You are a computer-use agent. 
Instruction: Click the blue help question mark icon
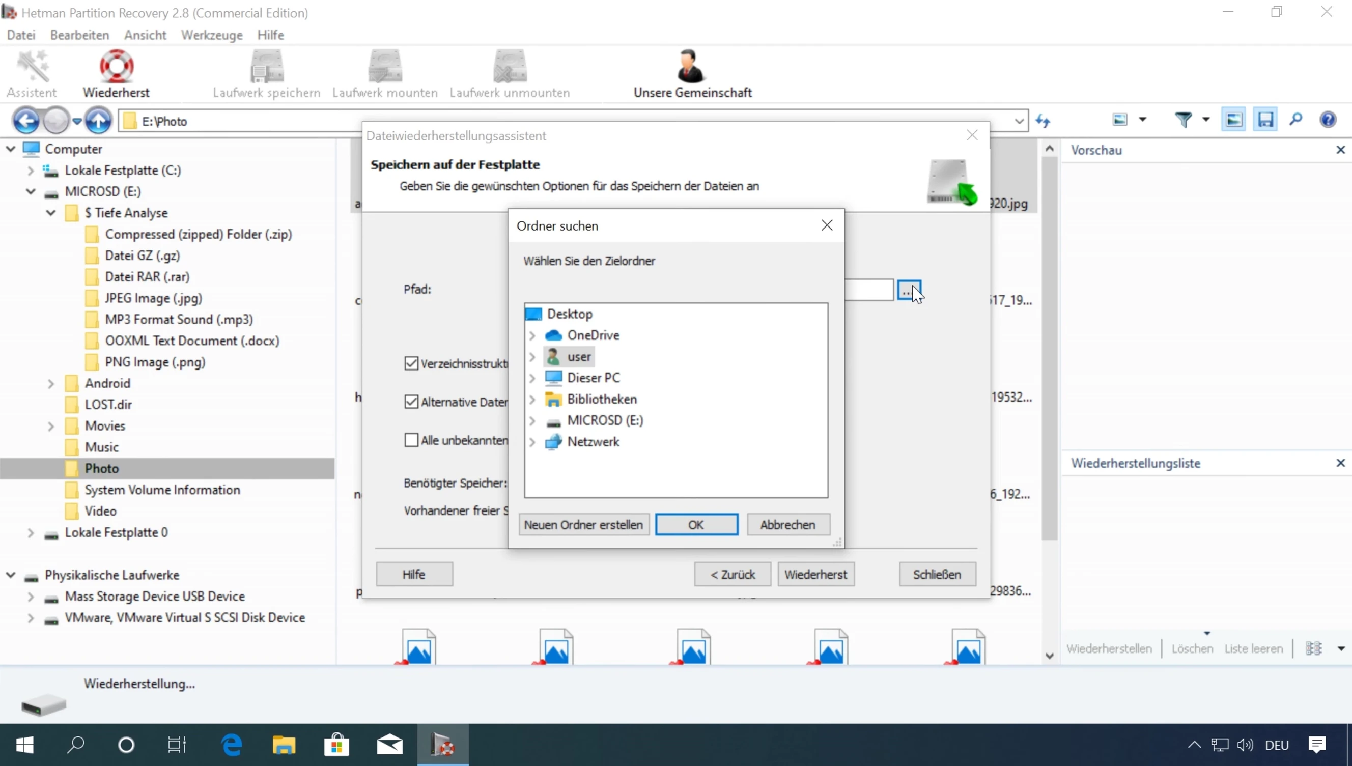coord(1328,120)
